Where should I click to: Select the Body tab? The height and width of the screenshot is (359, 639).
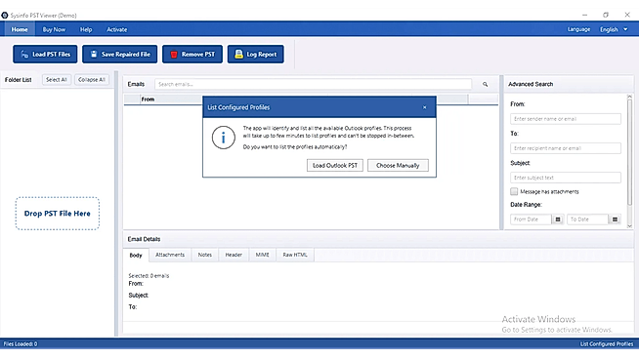(x=136, y=256)
